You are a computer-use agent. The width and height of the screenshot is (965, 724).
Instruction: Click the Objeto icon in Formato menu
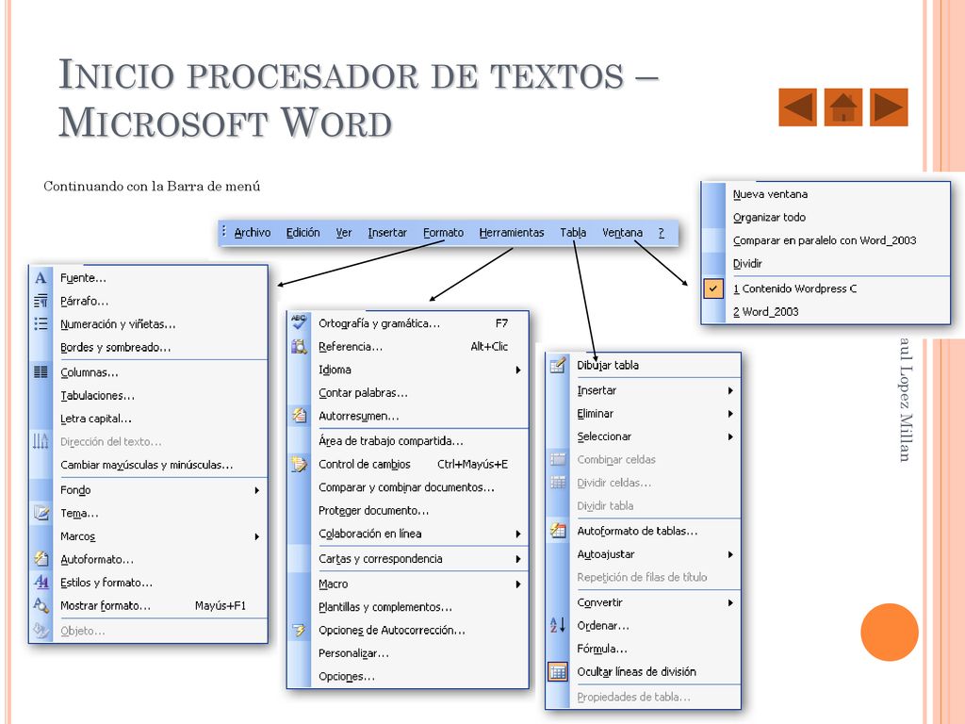click(x=41, y=630)
